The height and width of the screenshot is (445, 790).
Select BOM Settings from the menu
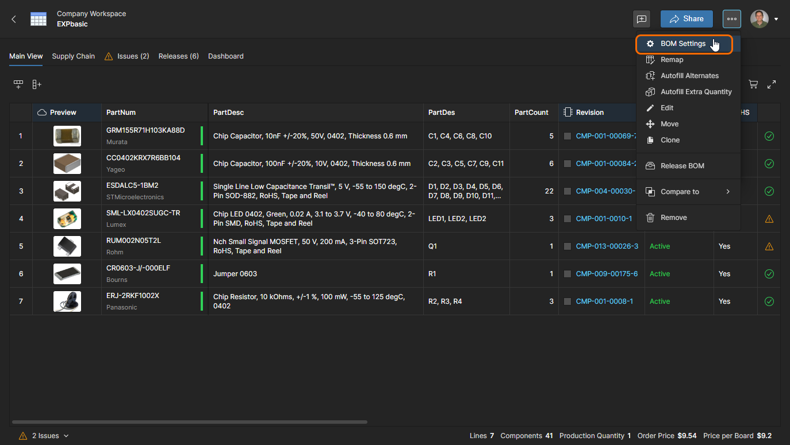(683, 44)
